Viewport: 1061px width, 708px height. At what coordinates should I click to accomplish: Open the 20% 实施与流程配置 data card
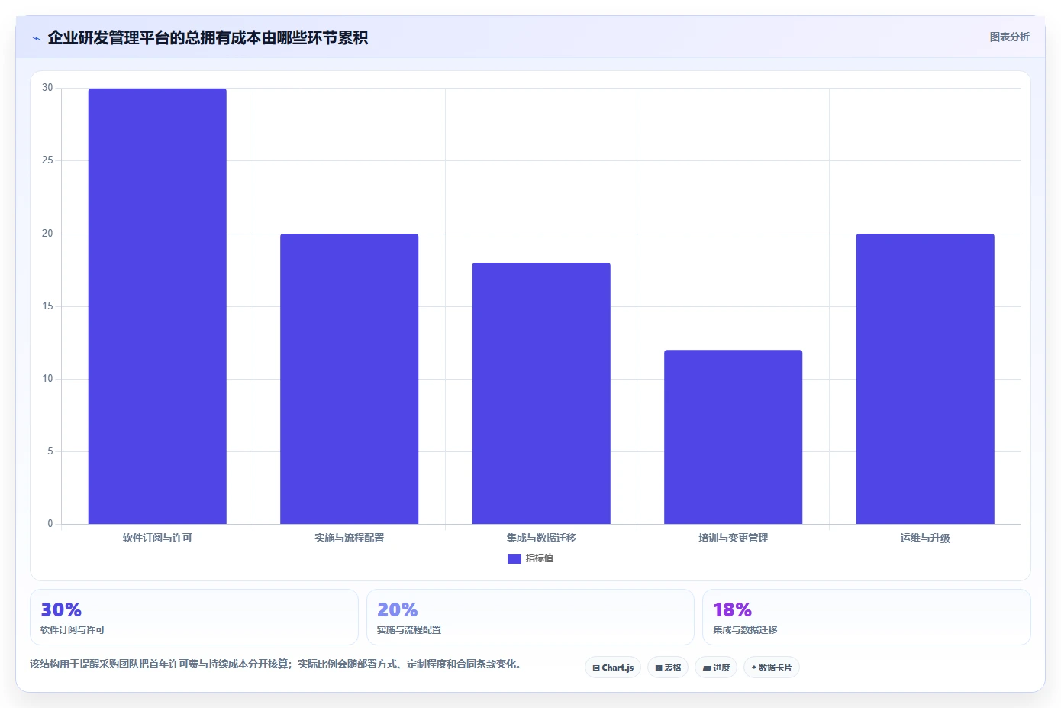click(x=530, y=617)
